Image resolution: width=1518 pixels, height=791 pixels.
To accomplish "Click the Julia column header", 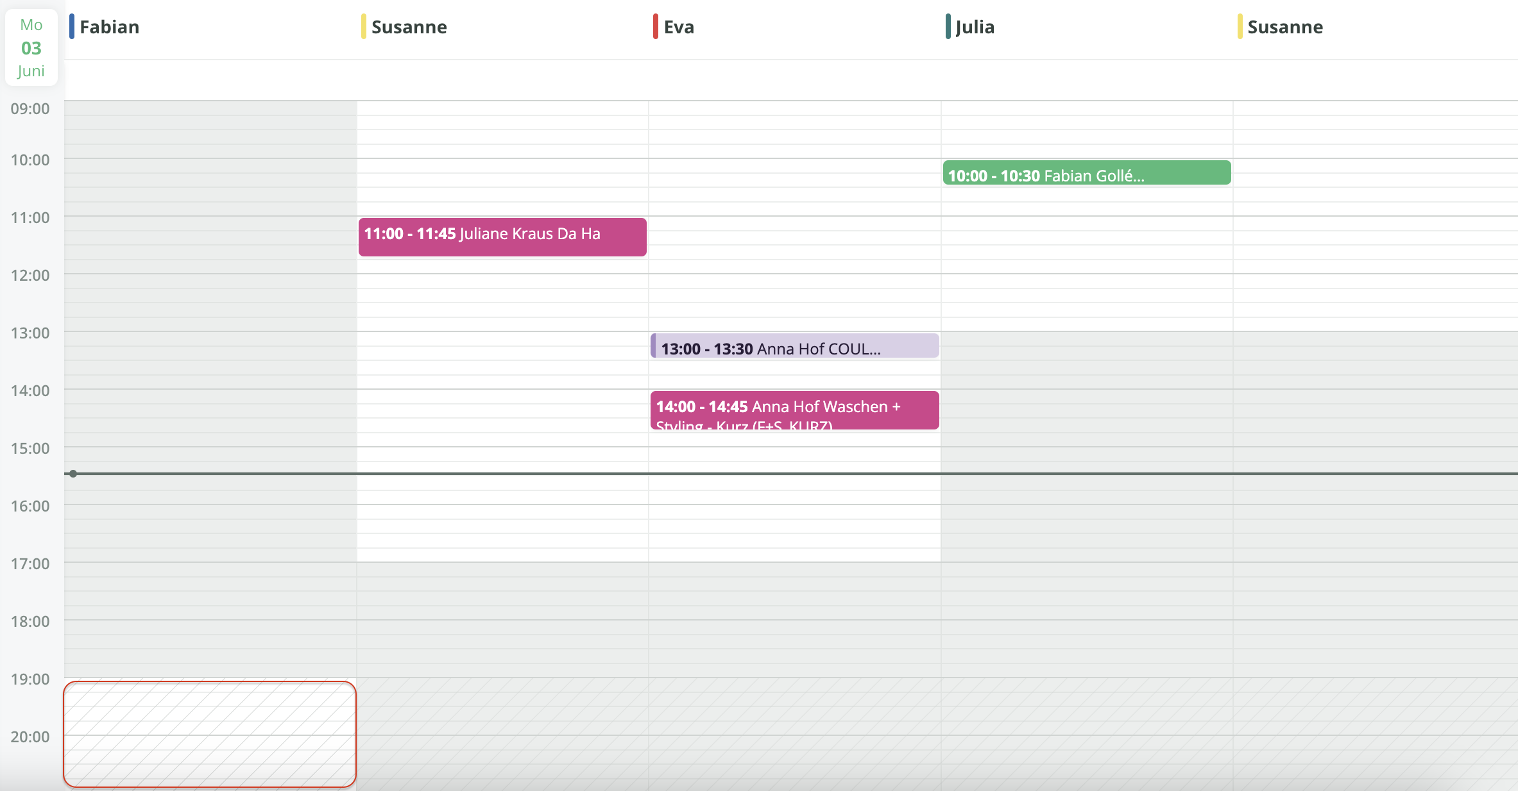I will (975, 27).
